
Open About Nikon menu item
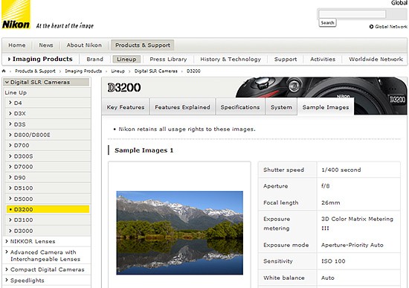pos(84,45)
